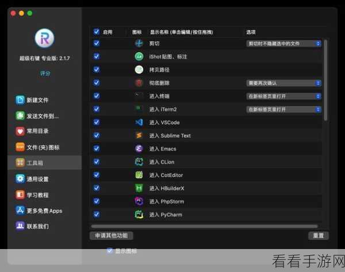Screen dimensions: 345x272
Task: Uncheck the iShot 贴图 checkbox
Action: (x=97, y=56)
